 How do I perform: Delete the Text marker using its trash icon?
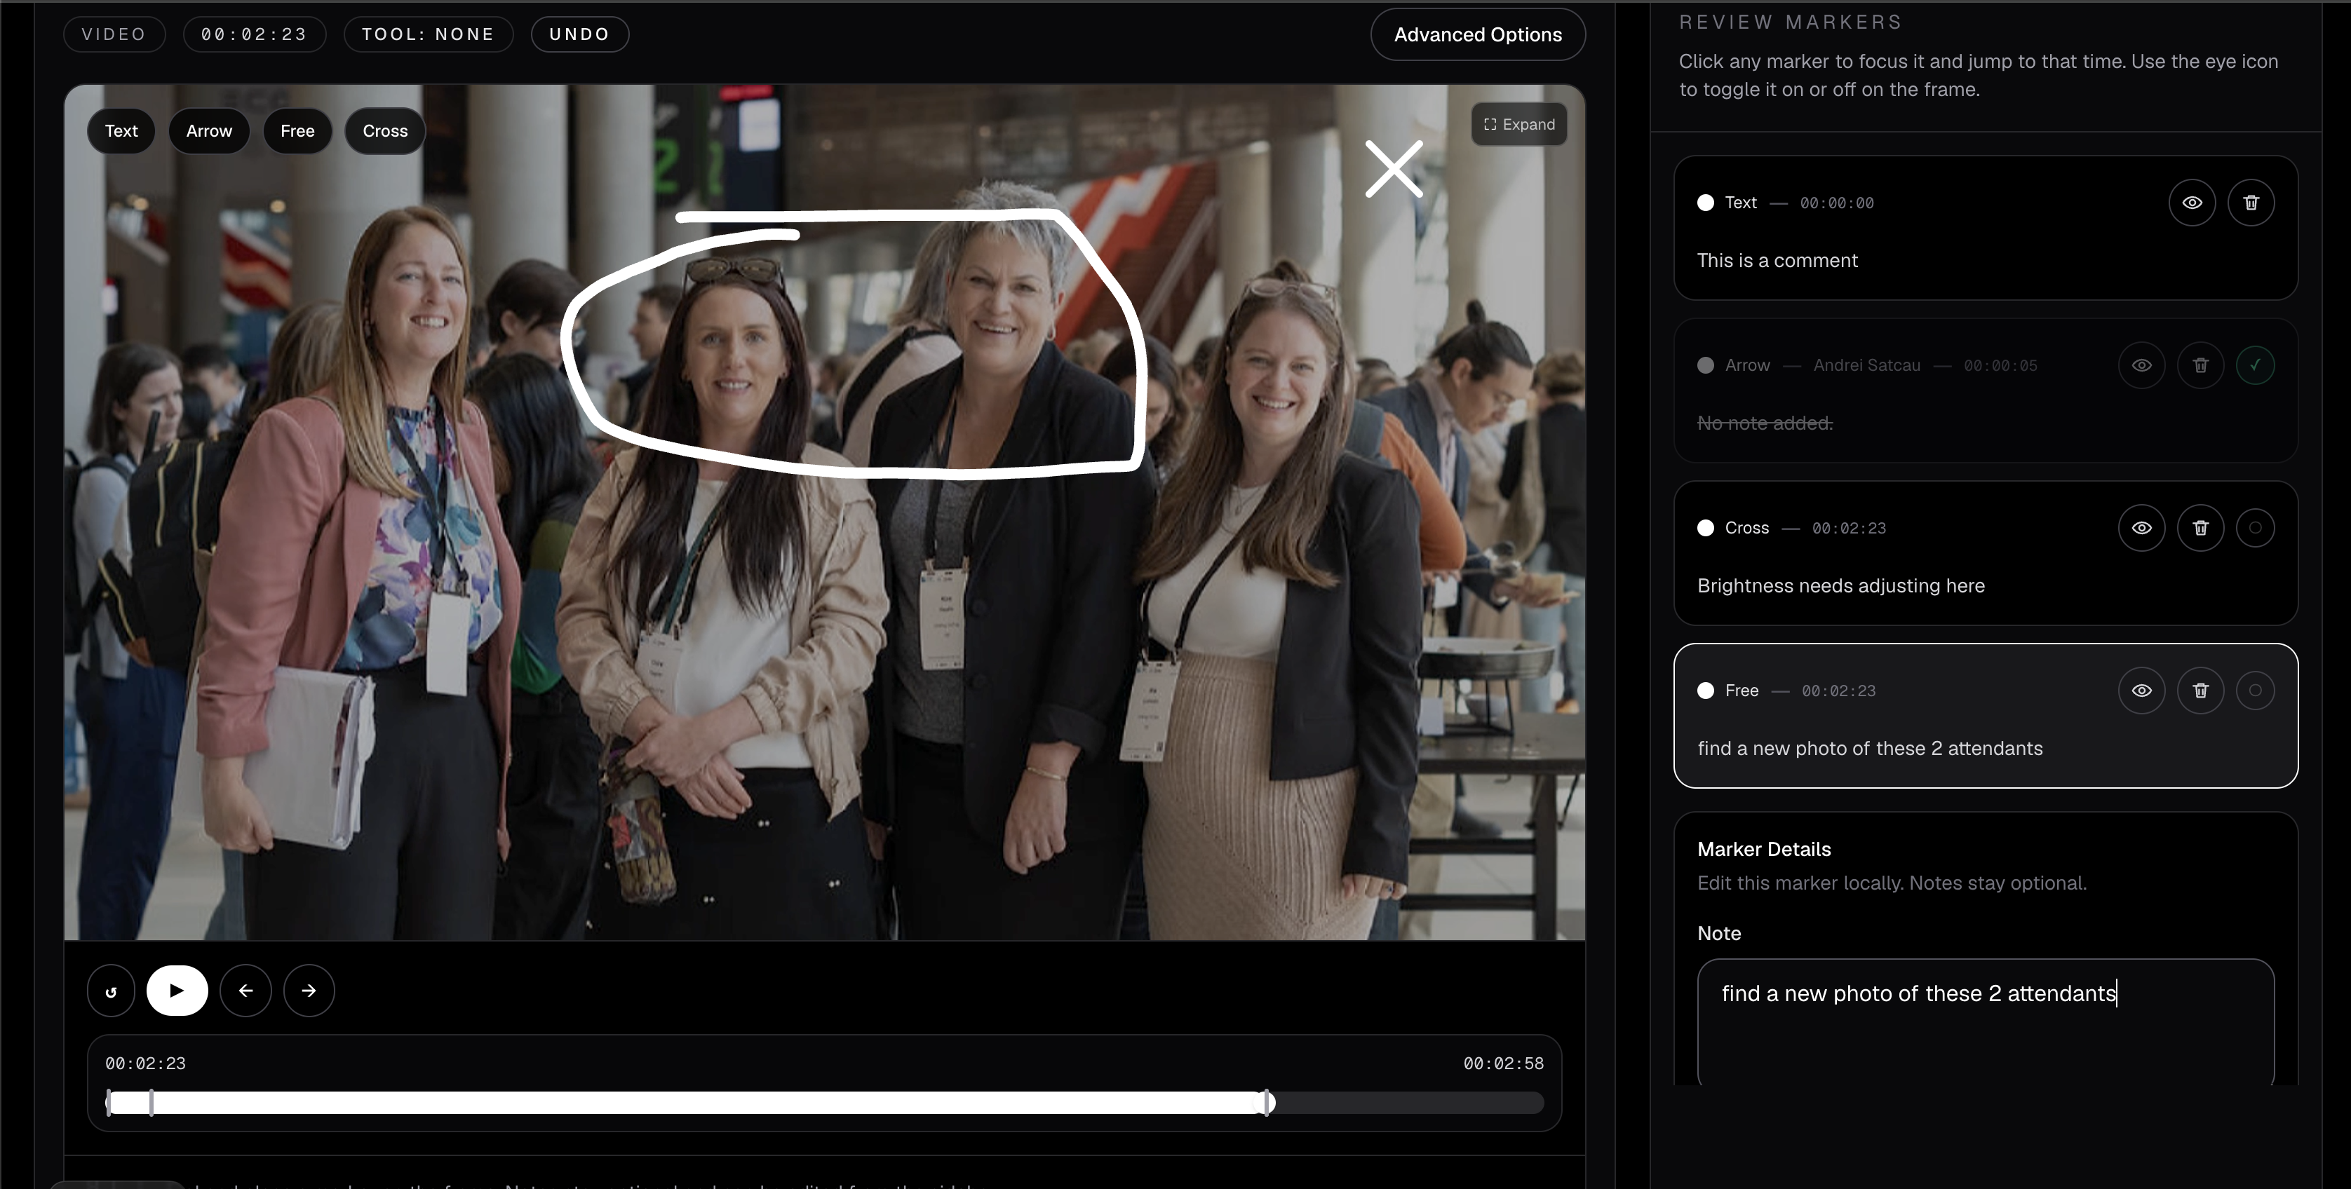(2251, 203)
